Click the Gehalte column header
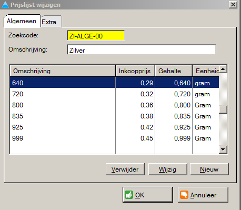Image resolution: width=241 pixels, height=210 pixels. click(x=174, y=71)
